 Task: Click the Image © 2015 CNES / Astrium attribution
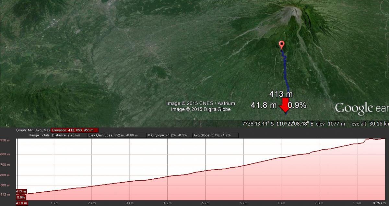201,103
